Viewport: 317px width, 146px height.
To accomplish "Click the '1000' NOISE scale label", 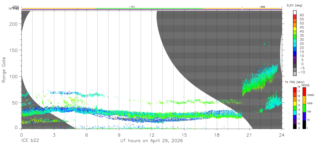I will [x=310, y=104].
